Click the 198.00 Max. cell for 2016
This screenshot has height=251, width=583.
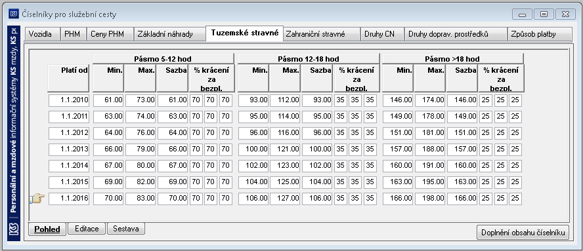[430, 199]
